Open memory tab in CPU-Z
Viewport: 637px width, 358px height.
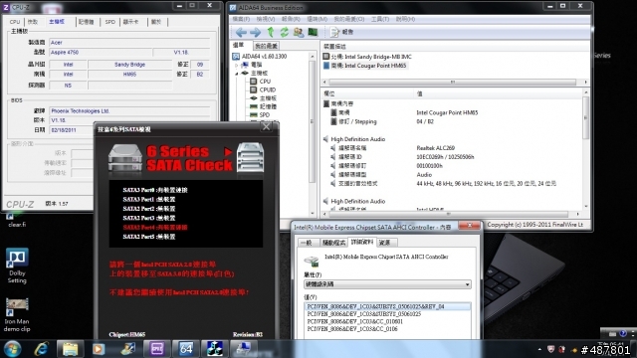pos(87,22)
